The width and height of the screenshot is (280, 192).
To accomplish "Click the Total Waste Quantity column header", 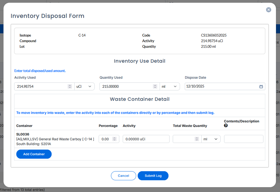I will click(x=190, y=126).
